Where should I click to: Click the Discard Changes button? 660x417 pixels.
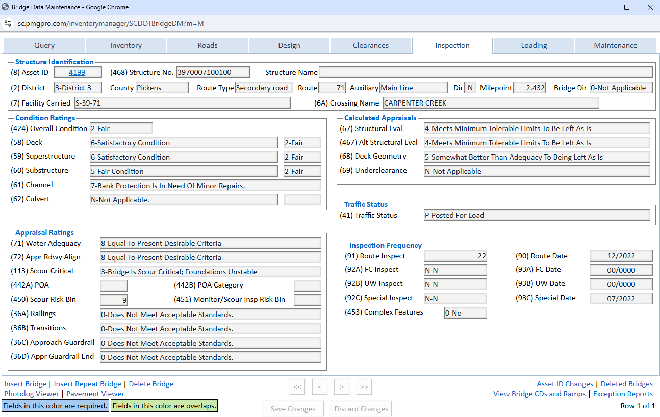point(361,409)
